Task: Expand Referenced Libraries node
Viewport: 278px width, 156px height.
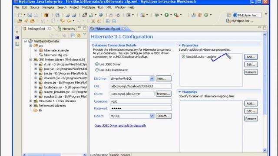Action: tap(30, 106)
